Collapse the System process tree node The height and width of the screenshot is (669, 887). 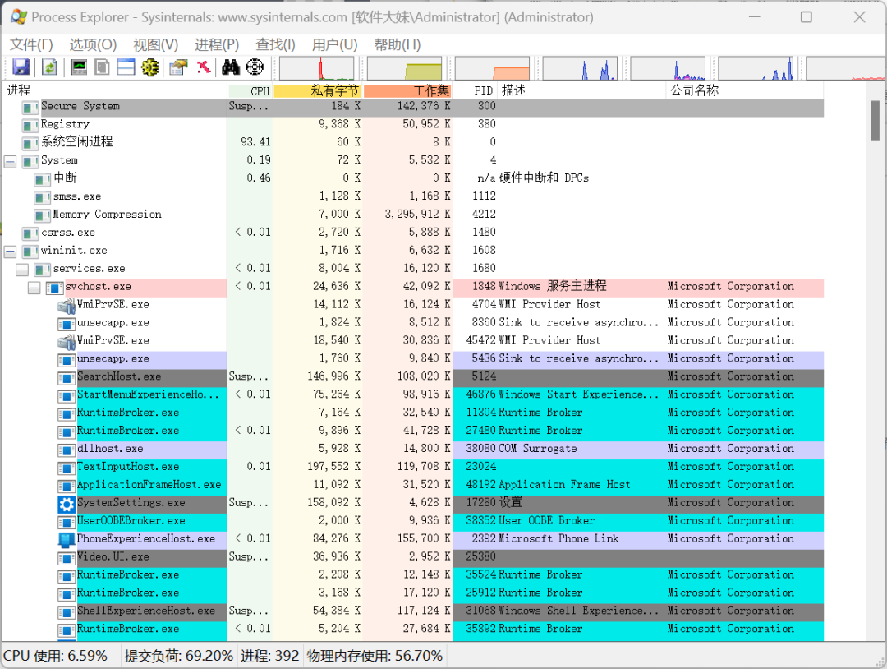click(x=10, y=161)
